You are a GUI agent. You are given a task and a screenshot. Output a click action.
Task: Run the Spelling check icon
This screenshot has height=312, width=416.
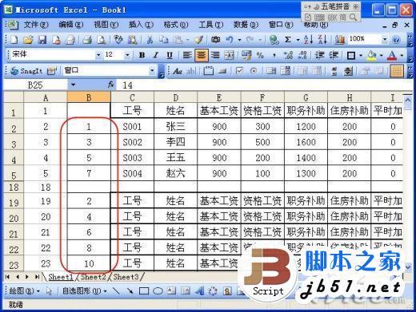(118, 40)
